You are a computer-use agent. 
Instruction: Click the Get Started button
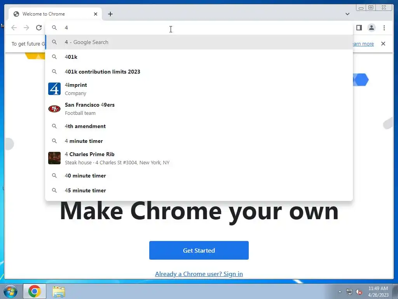pos(199,250)
